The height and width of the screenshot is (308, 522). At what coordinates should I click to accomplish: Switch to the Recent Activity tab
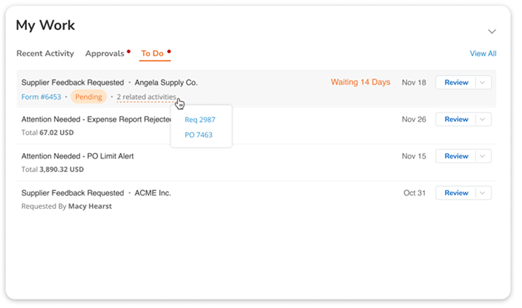point(45,53)
